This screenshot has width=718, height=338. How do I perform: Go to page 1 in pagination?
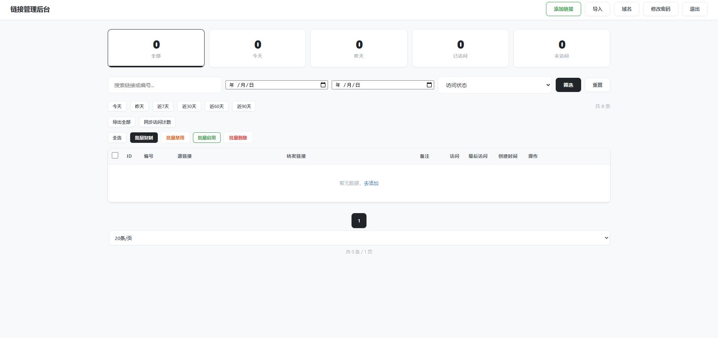point(359,221)
